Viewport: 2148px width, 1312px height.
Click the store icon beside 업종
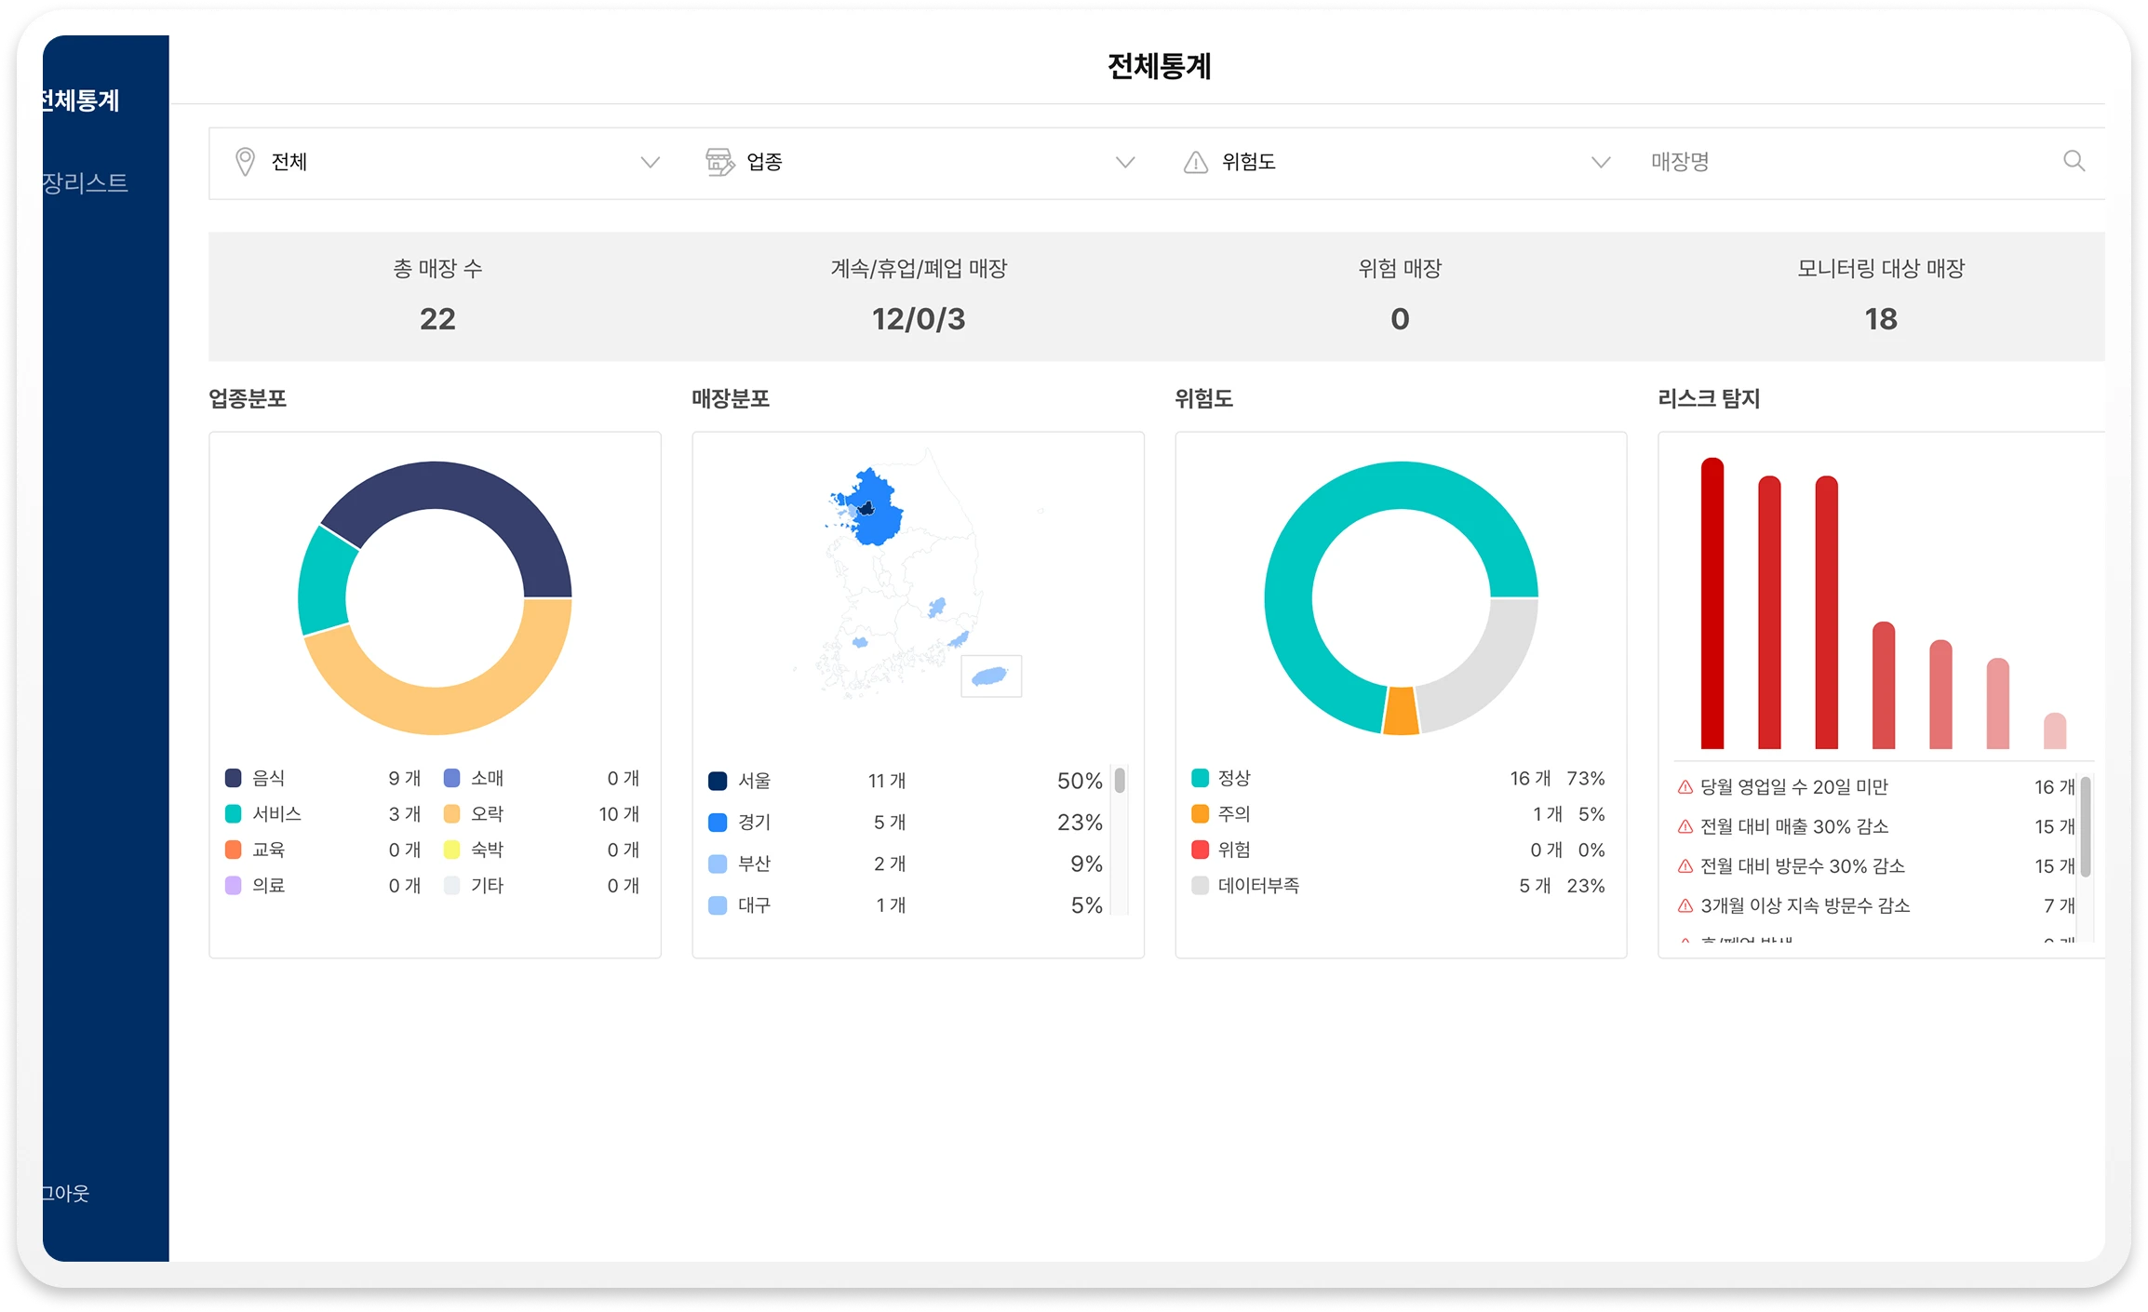[x=719, y=162]
